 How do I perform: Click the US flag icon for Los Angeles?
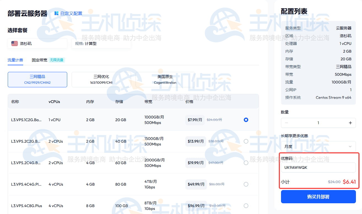[15, 44]
